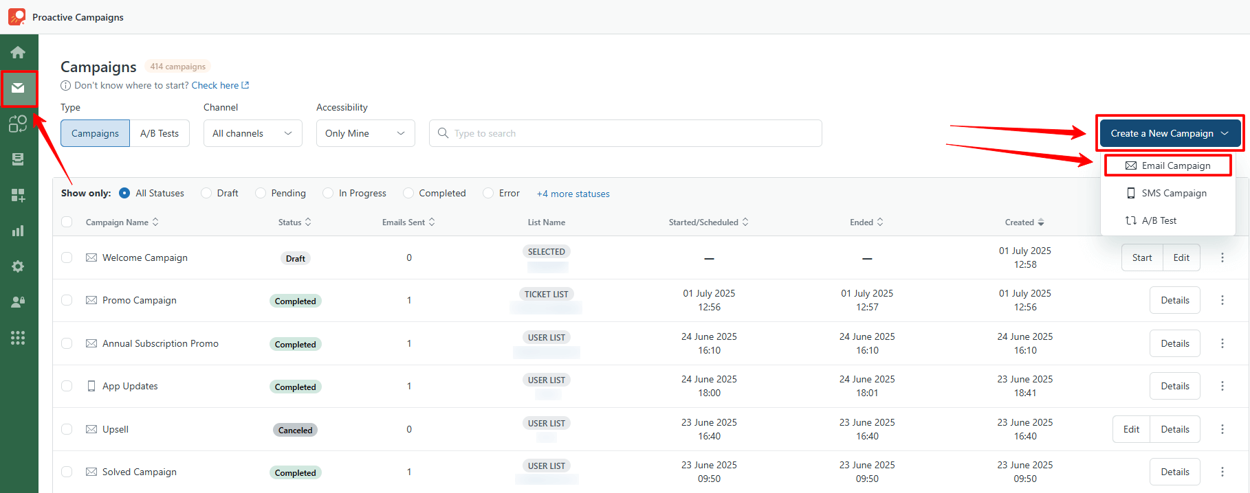
Task: Open the Home icon in sidebar
Action: (x=18, y=52)
